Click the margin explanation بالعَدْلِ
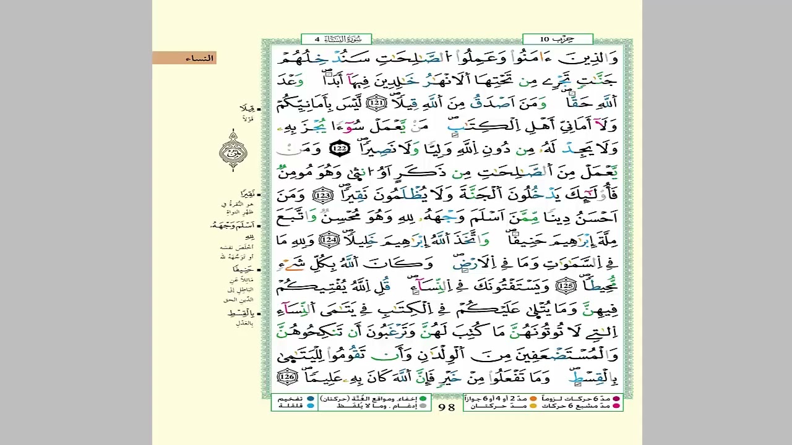The height and width of the screenshot is (445, 792). tap(245, 323)
